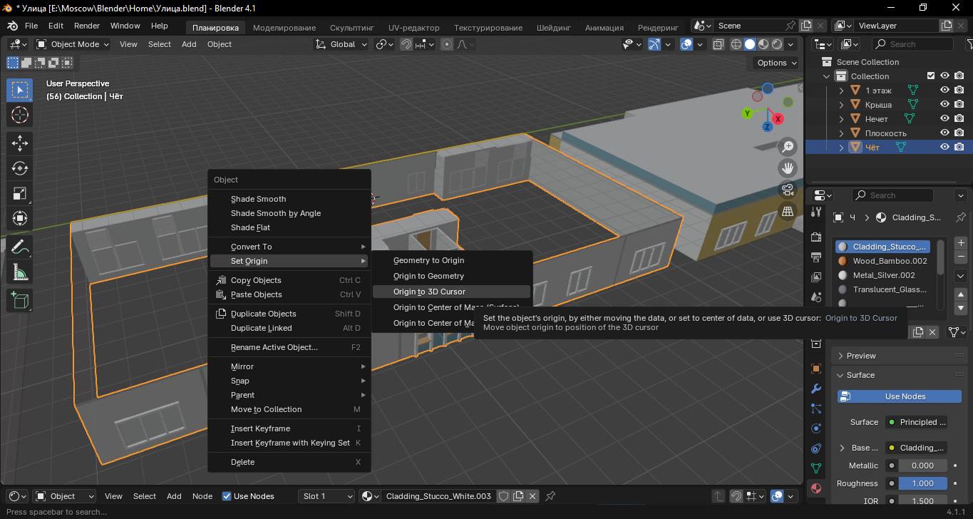Viewport: 973px width, 519px height.
Task: Open the Object Mode dropdown
Action: pos(73,44)
